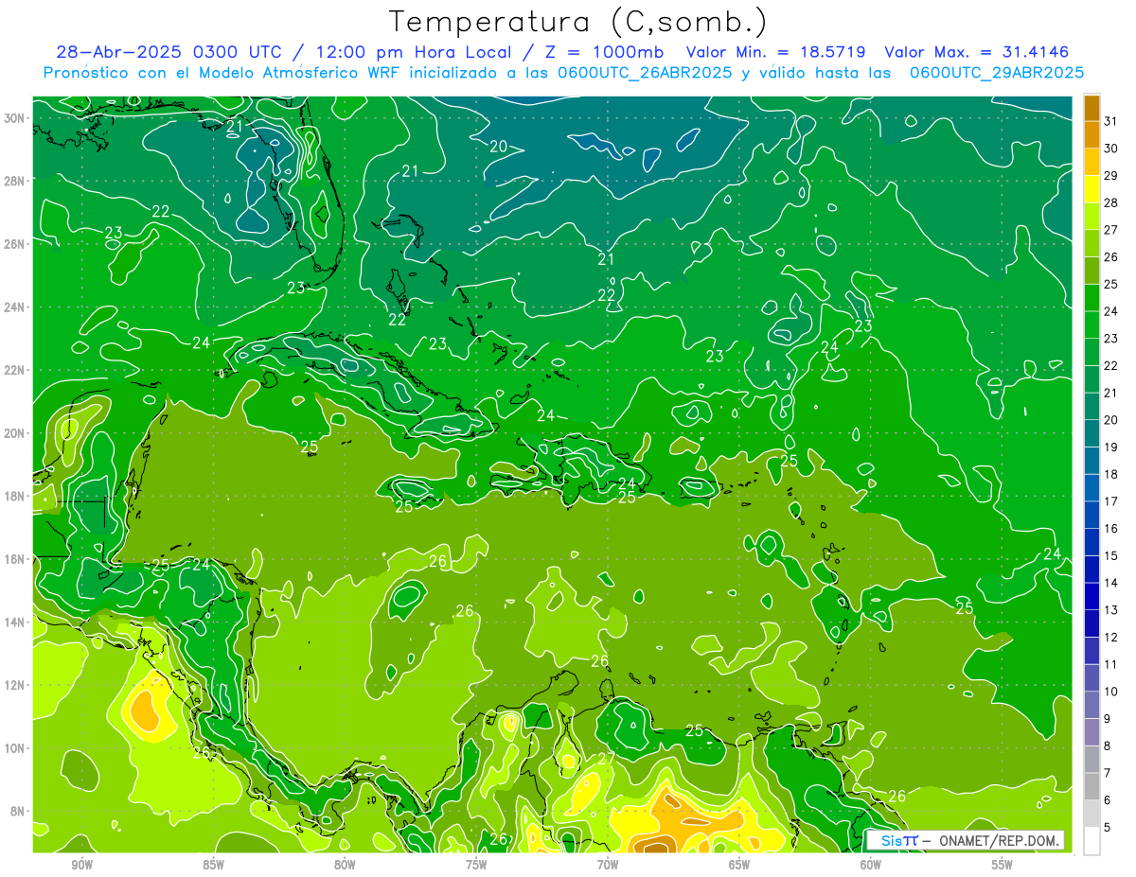Click the "ONAMET/REP.DOM." source label
This screenshot has width=1136, height=877.
[1000, 840]
